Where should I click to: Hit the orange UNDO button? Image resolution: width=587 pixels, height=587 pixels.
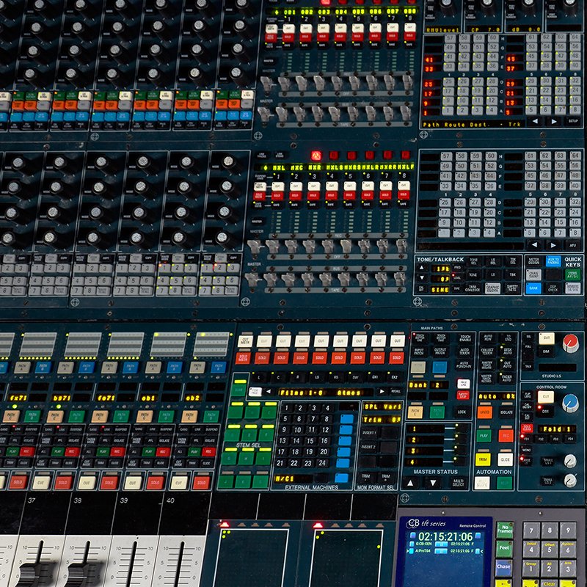pos(484,412)
